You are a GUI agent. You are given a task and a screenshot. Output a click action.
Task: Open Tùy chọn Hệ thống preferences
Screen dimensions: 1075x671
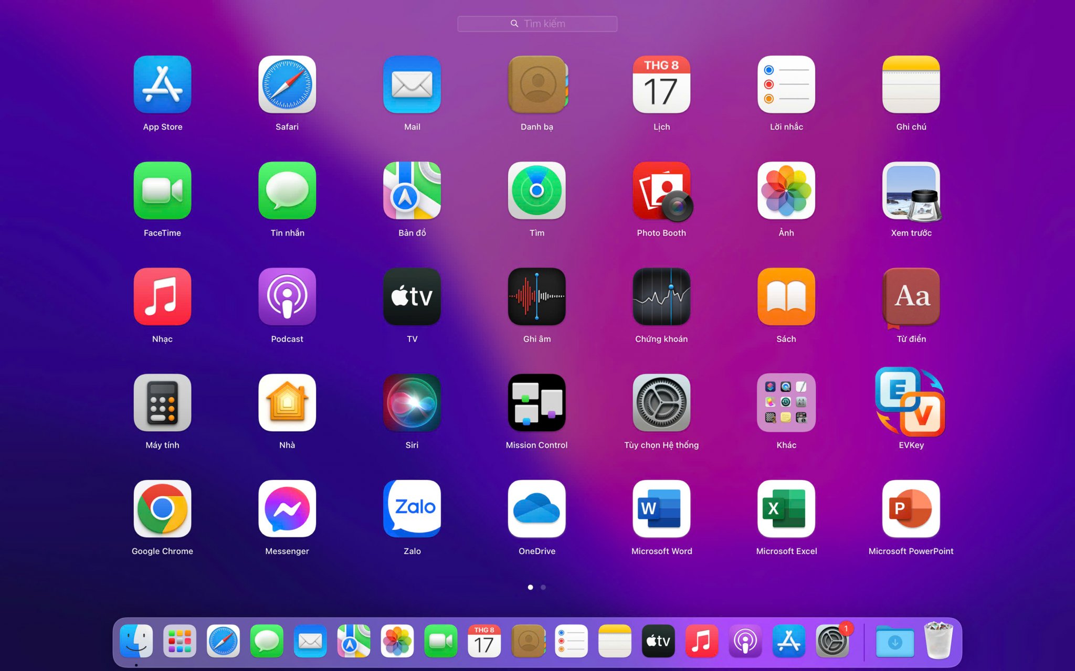[x=661, y=403]
